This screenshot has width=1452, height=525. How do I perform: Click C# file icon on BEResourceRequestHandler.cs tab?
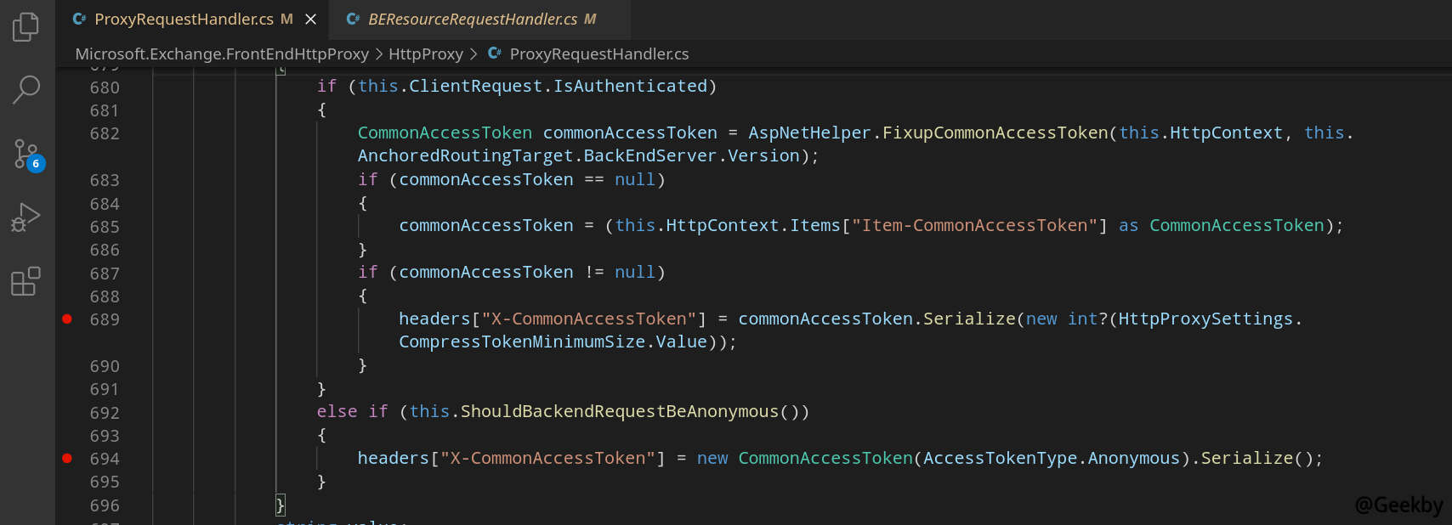click(x=353, y=19)
